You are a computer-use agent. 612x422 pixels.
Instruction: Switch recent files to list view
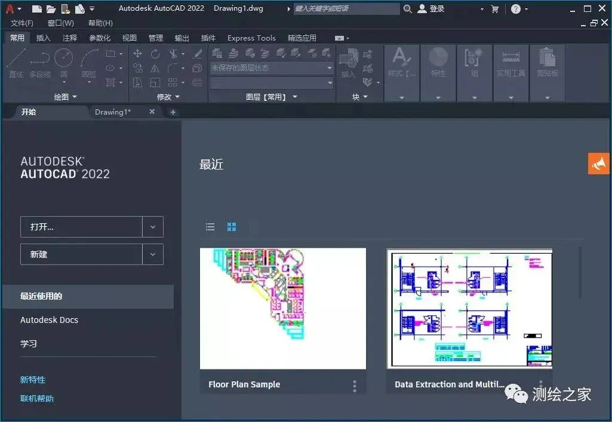point(210,227)
